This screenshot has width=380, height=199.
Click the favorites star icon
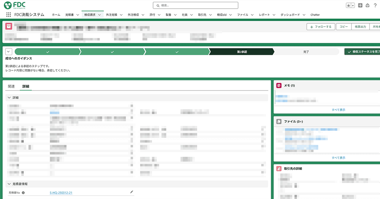349,6
